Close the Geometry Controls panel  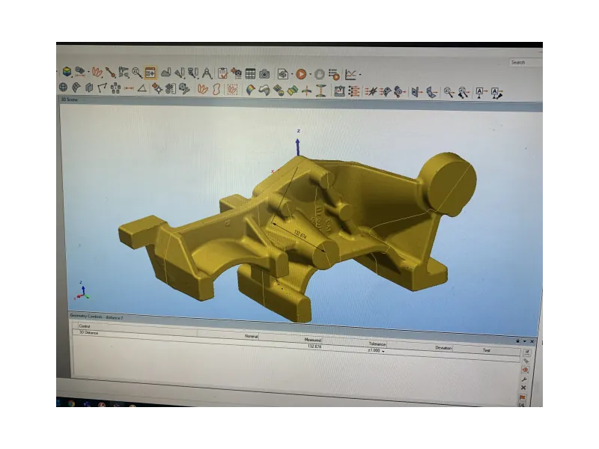pos(532,341)
